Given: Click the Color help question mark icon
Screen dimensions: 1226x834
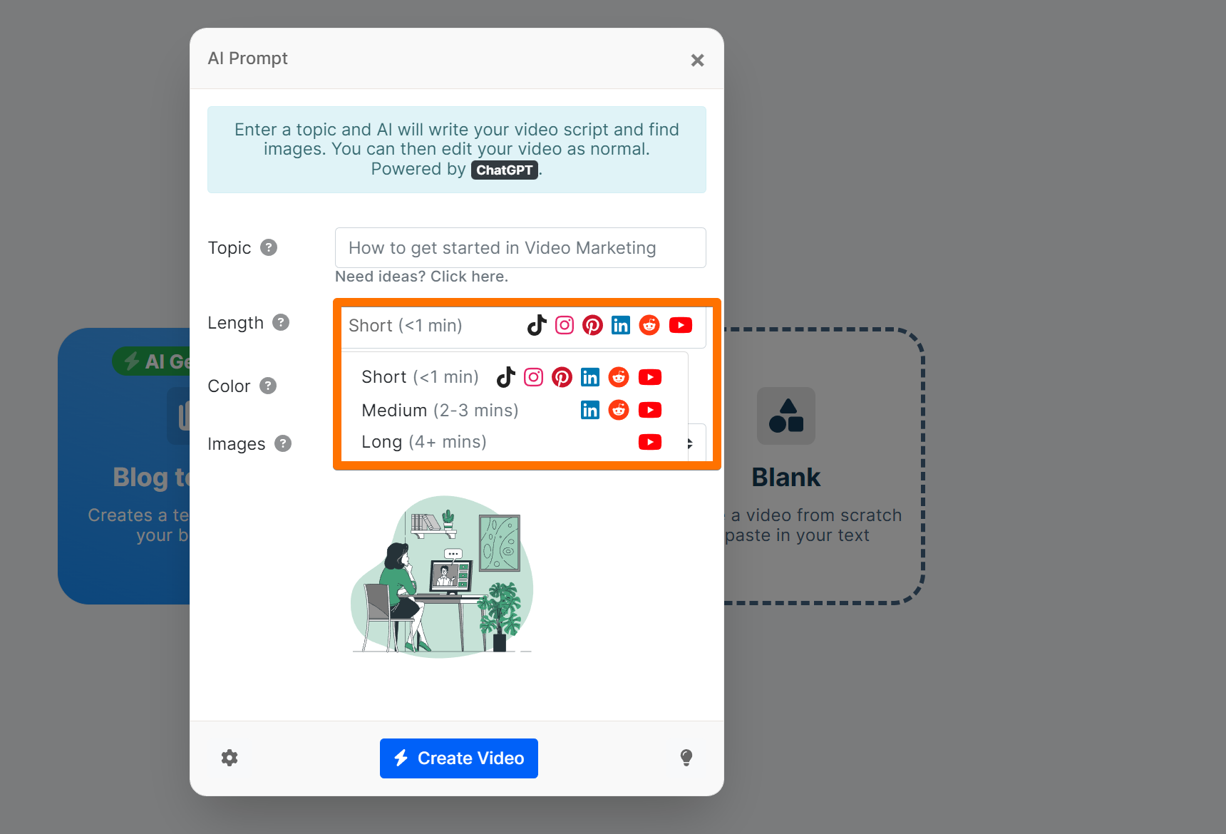Looking at the screenshot, I should pyautogui.click(x=268, y=386).
